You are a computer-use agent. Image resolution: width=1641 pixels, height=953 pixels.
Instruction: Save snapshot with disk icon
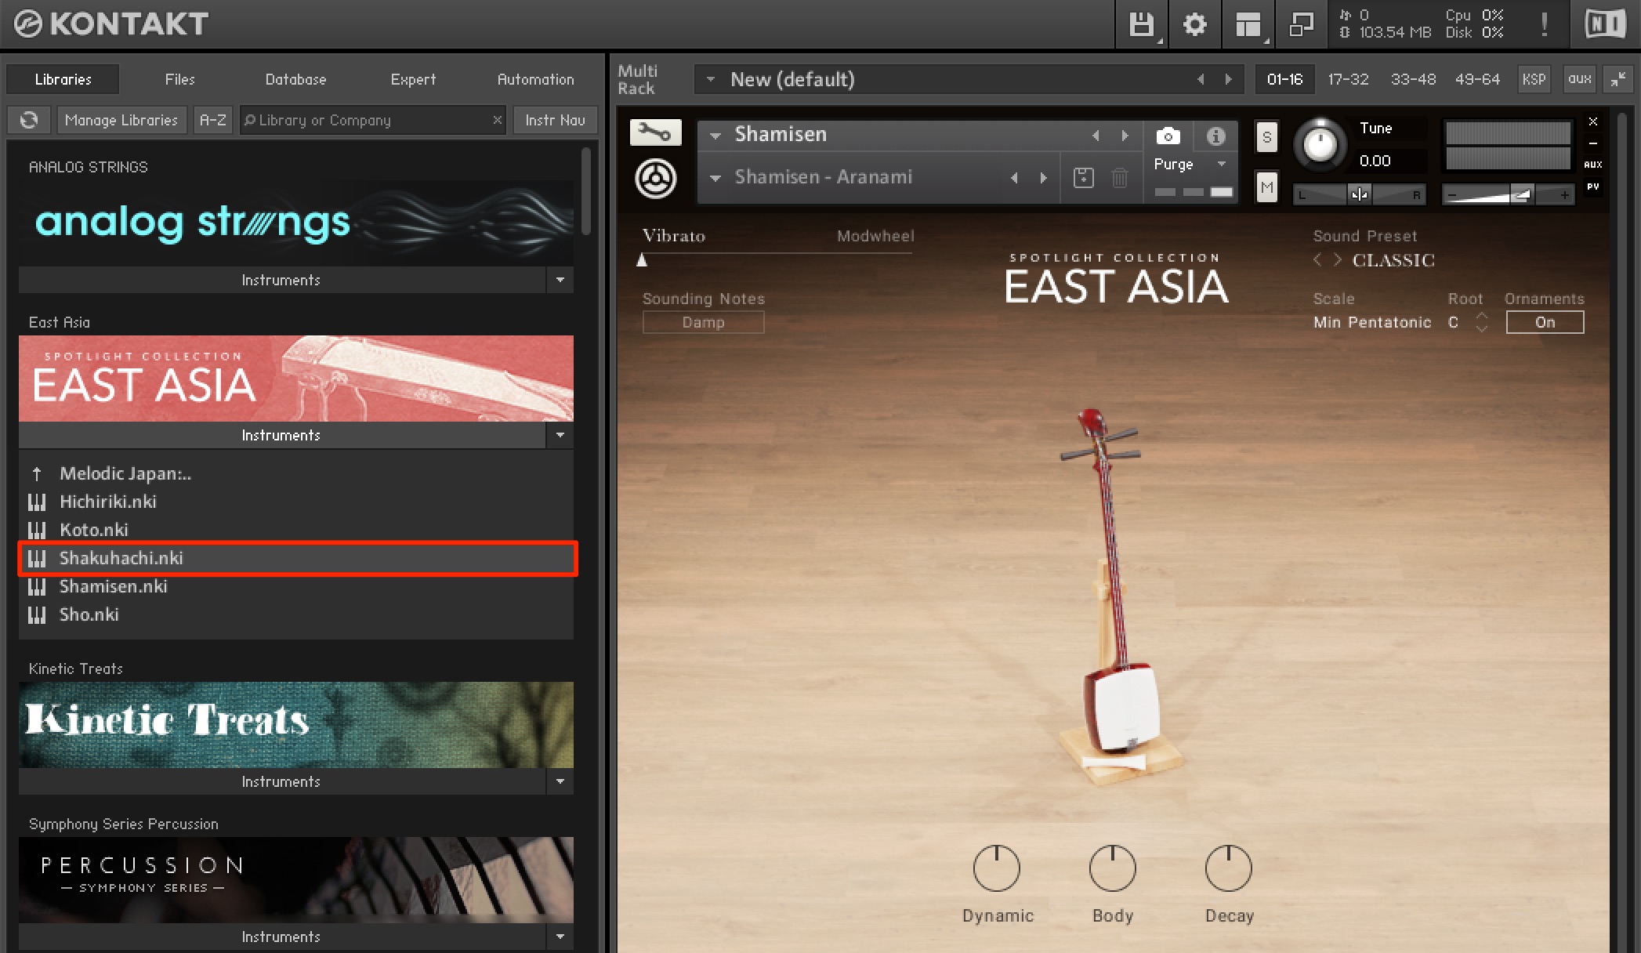pyautogui.click(x=1084, y=178)
